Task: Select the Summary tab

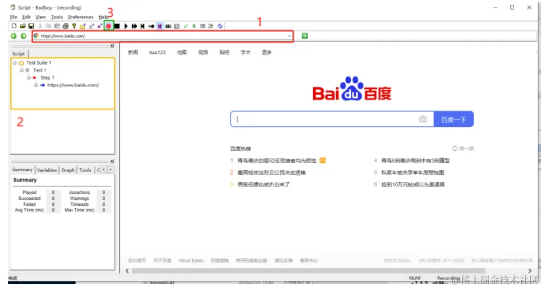Action: click(22, 169)
